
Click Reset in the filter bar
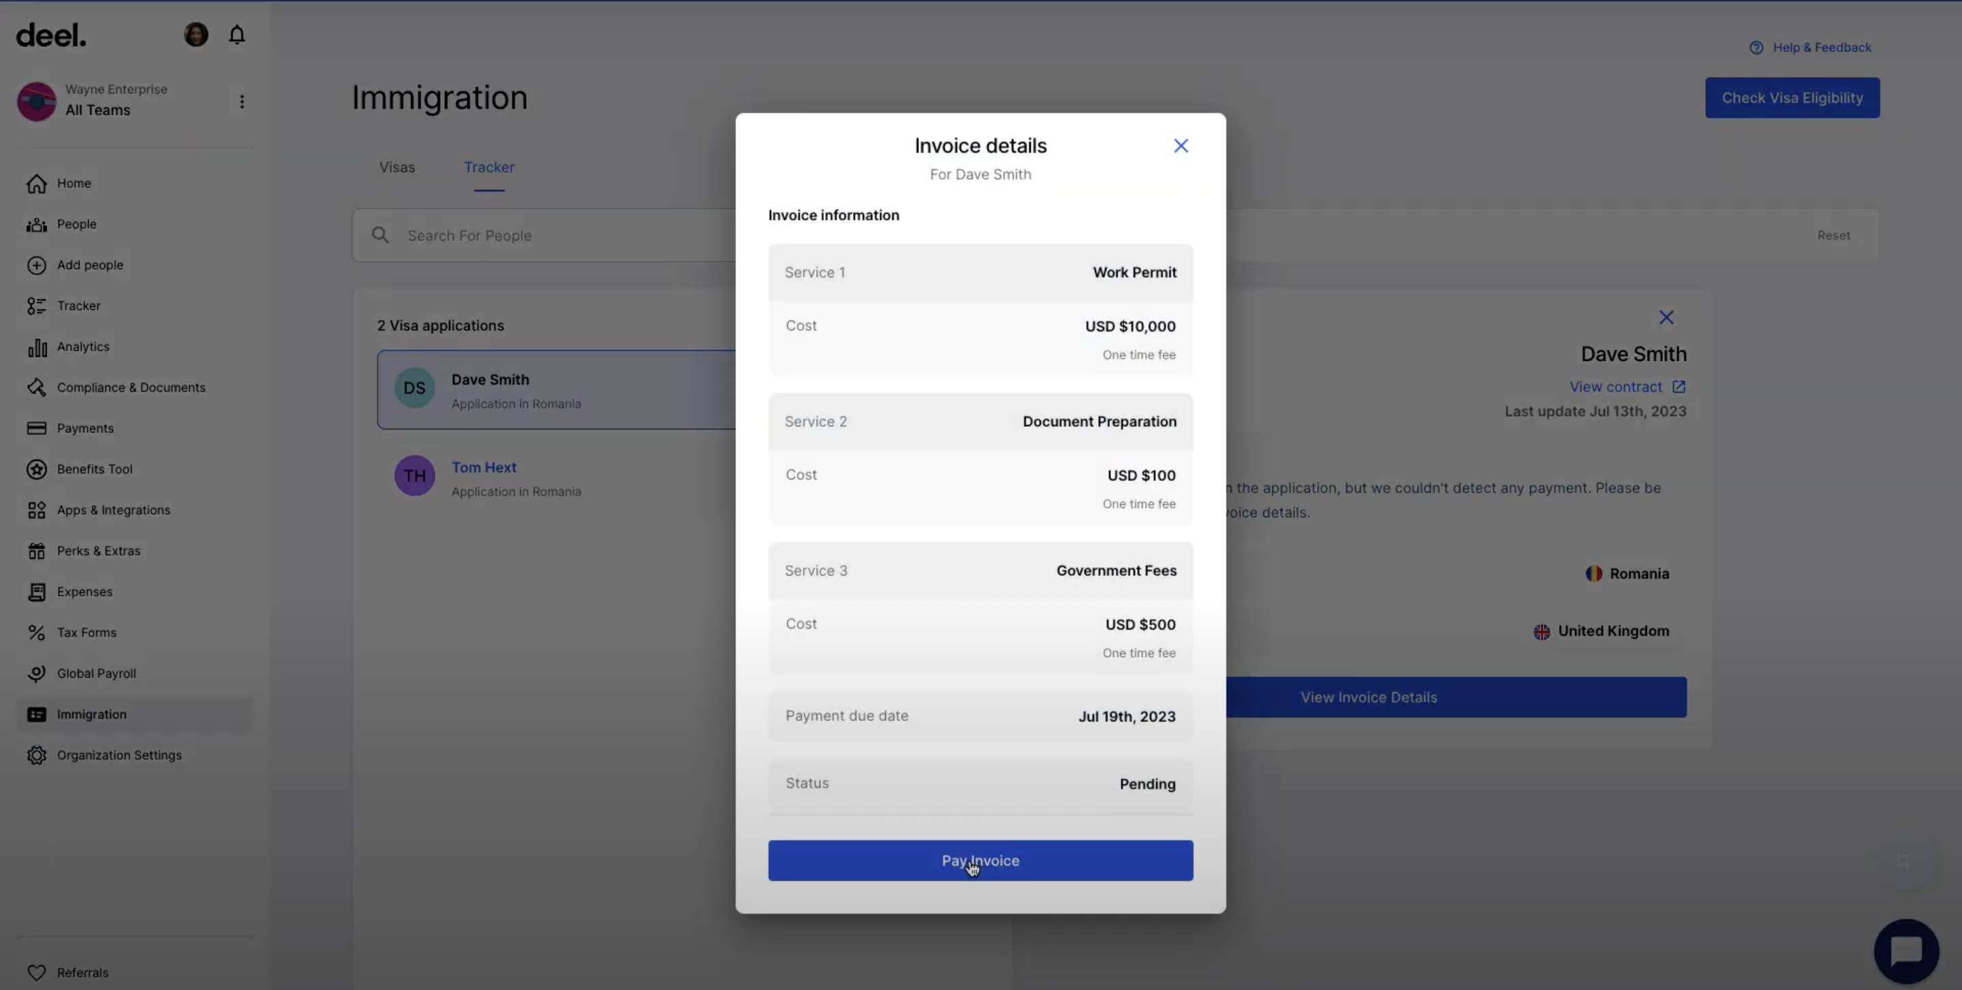(x=1833, y=236)
